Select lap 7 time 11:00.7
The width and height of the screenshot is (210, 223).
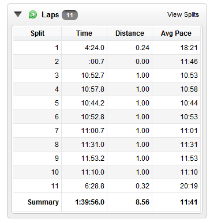93,131
